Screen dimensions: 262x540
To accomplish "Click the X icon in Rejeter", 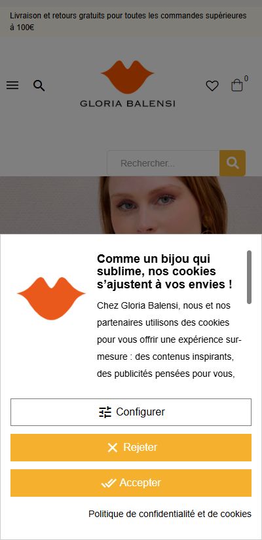I will click(112, 448).
